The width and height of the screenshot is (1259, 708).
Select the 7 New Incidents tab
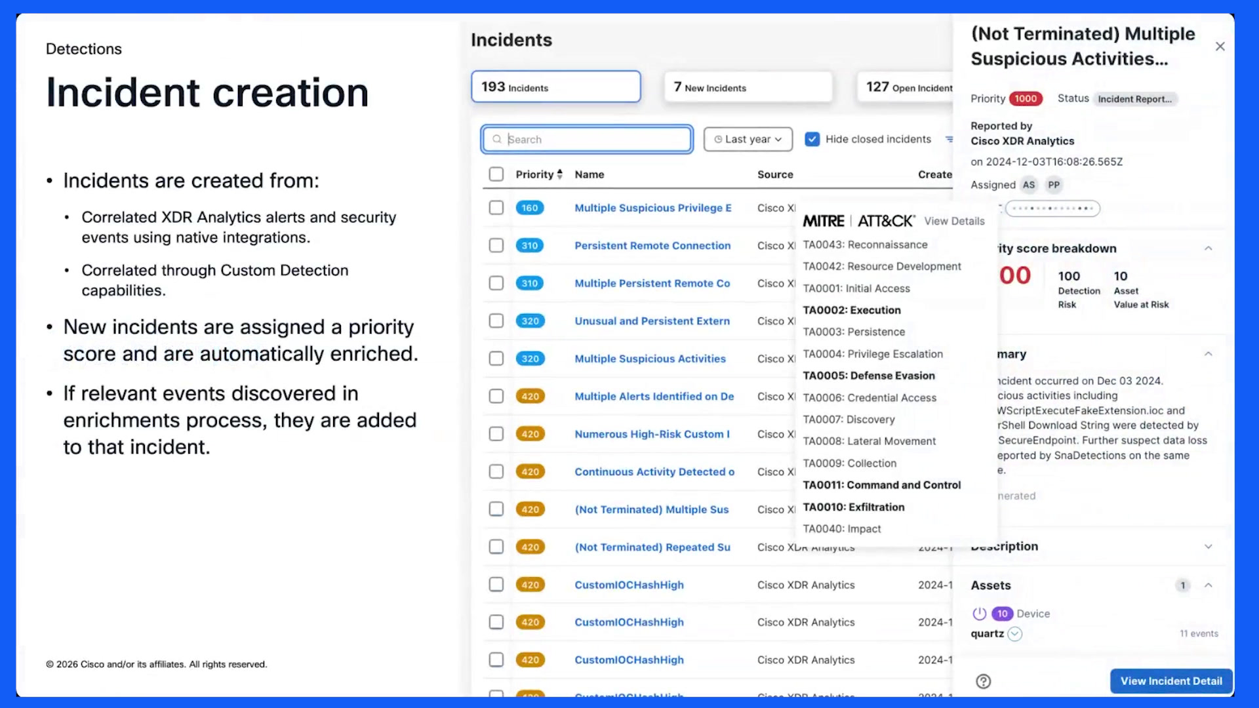tap(748, 87)
